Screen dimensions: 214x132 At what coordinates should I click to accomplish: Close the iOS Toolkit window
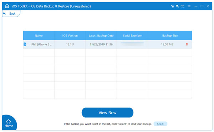tap(208, 6)
